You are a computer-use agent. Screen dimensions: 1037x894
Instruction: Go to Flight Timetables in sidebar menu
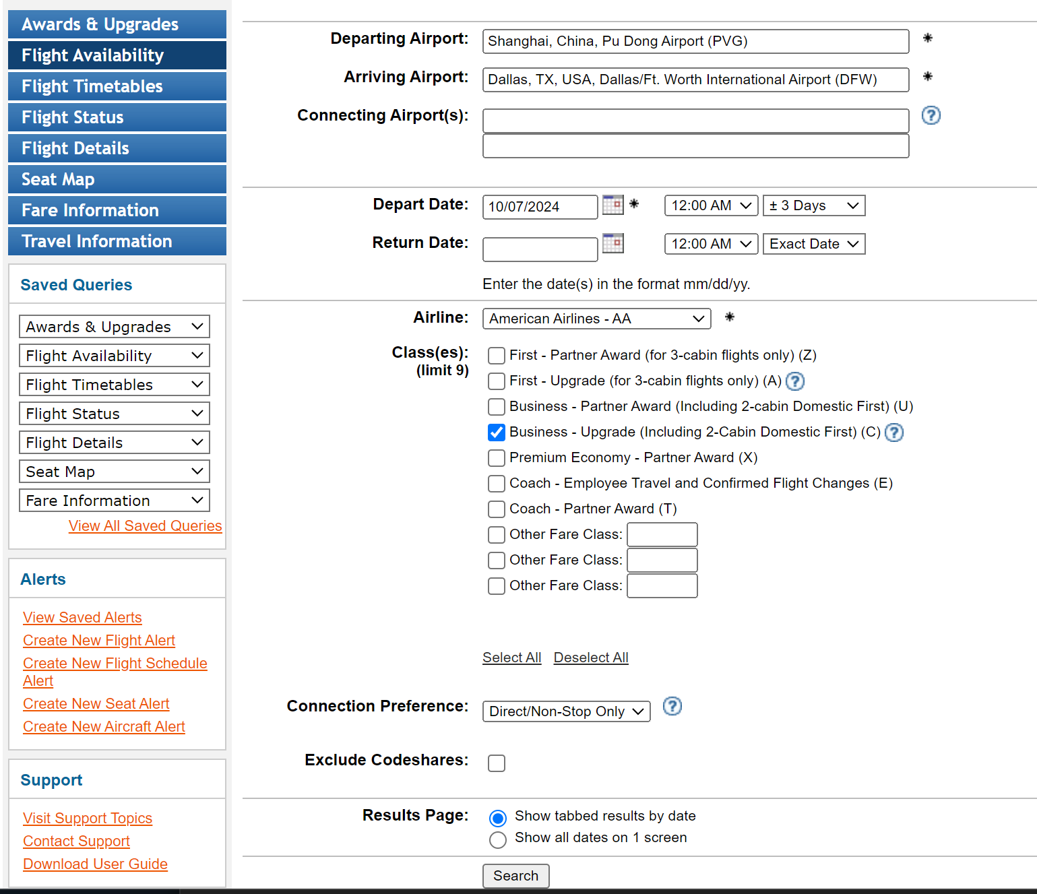(x=117, y=86)
